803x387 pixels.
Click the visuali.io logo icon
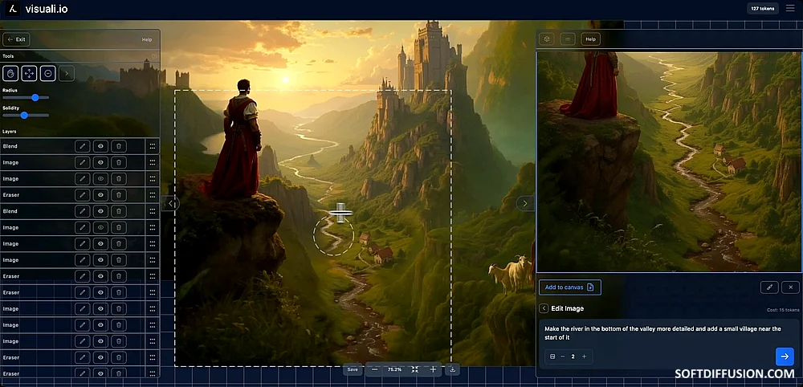(14, 9)
